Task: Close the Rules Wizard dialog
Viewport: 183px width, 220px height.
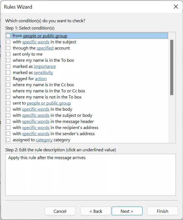Action: pyautogui.click(x=176, y=6)
